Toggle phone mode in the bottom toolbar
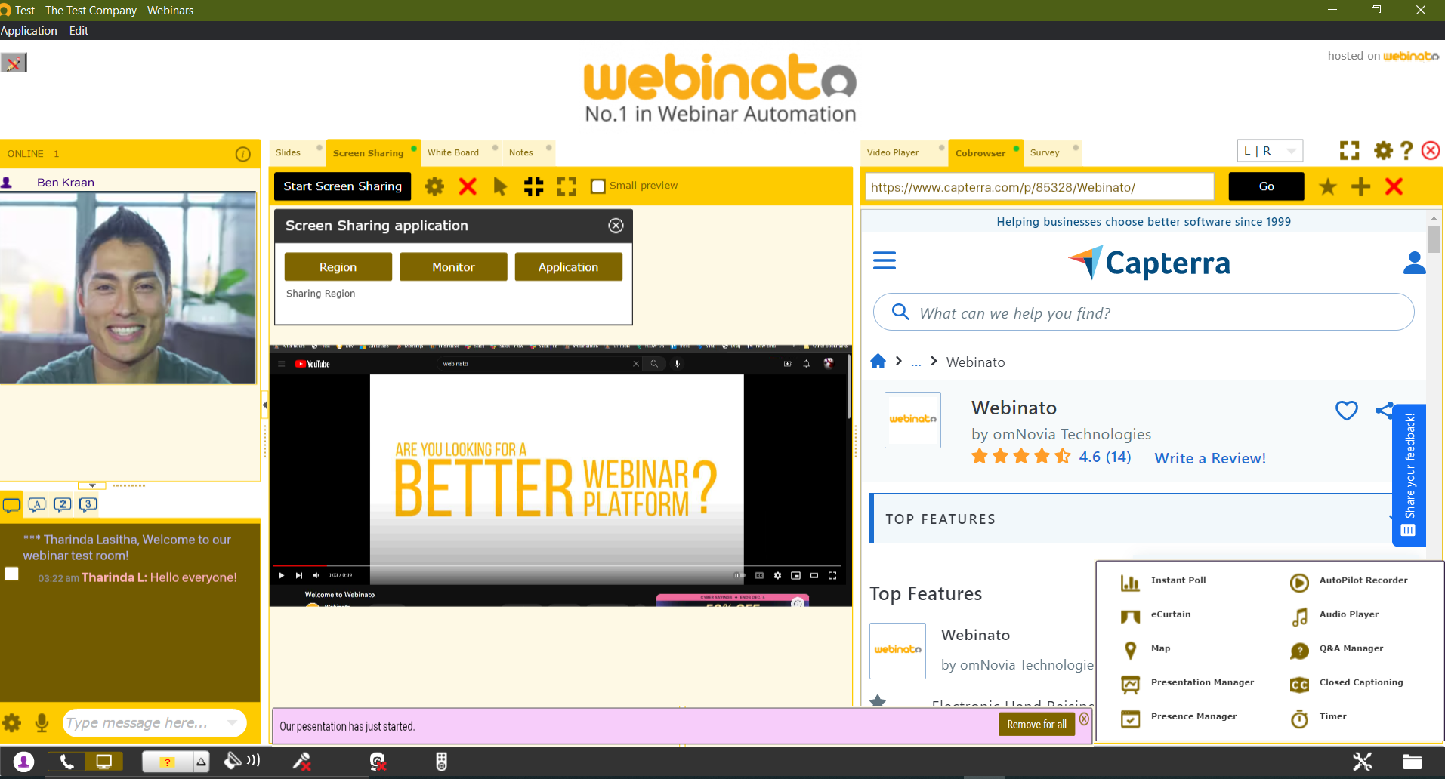This screenshot has height=779, width=1445. [x=66, y=762]
